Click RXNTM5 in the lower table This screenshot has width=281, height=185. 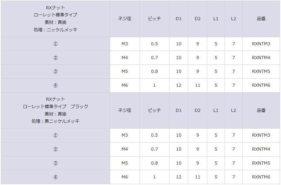(261, 163)
